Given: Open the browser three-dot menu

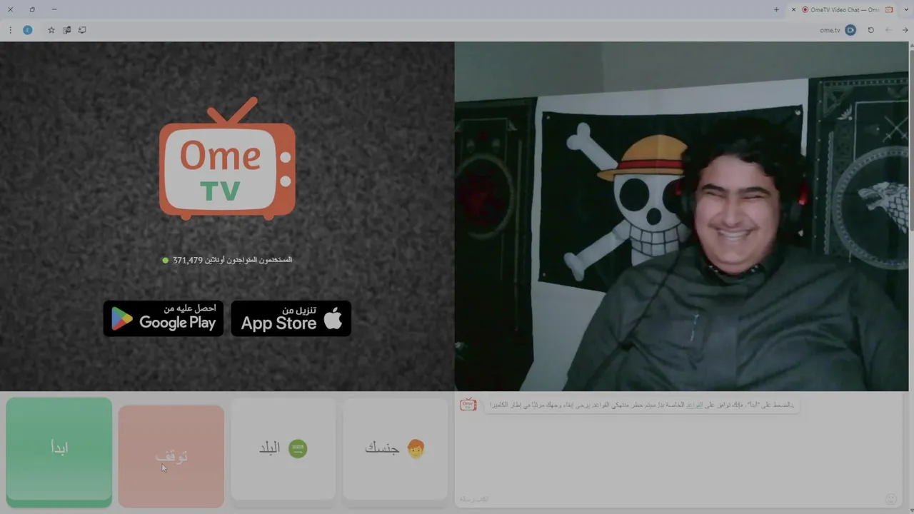Looking at the screenshot, I should [x=10, y=30].
